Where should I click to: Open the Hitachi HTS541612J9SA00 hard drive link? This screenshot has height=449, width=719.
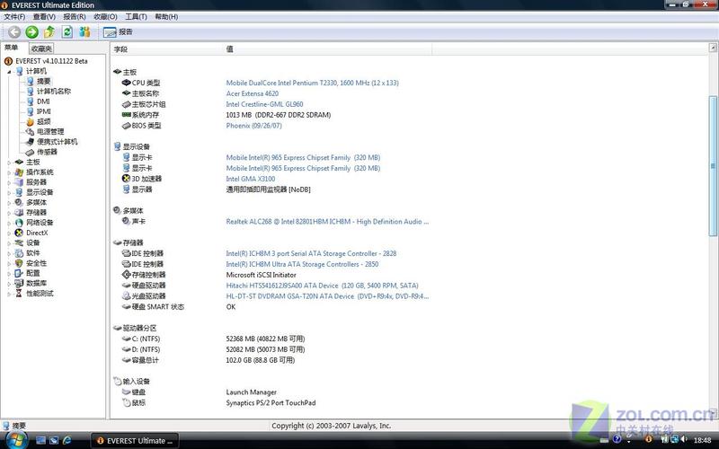[322, 286]
